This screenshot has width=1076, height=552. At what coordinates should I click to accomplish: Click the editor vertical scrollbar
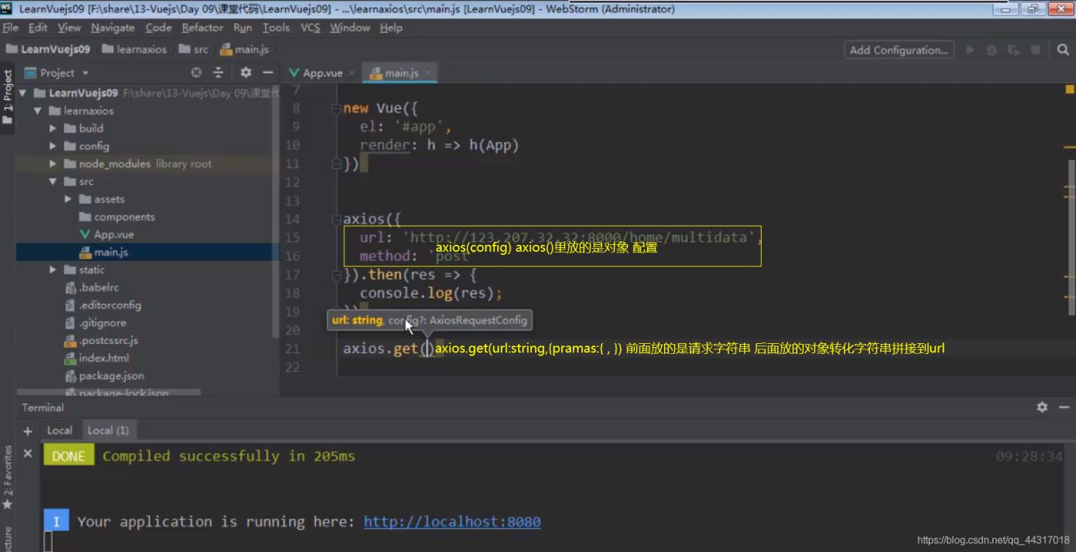(1071, 236)
